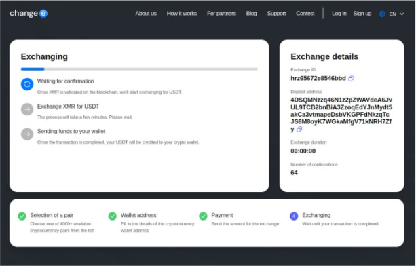
Task: Click the Payment step checkmark
Action: point(203,216)
